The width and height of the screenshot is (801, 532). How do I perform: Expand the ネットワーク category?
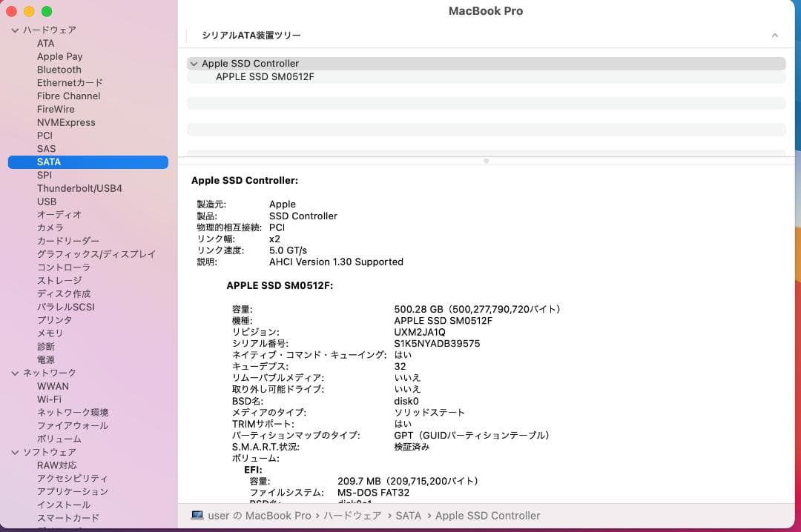click(x=14, y=373)
